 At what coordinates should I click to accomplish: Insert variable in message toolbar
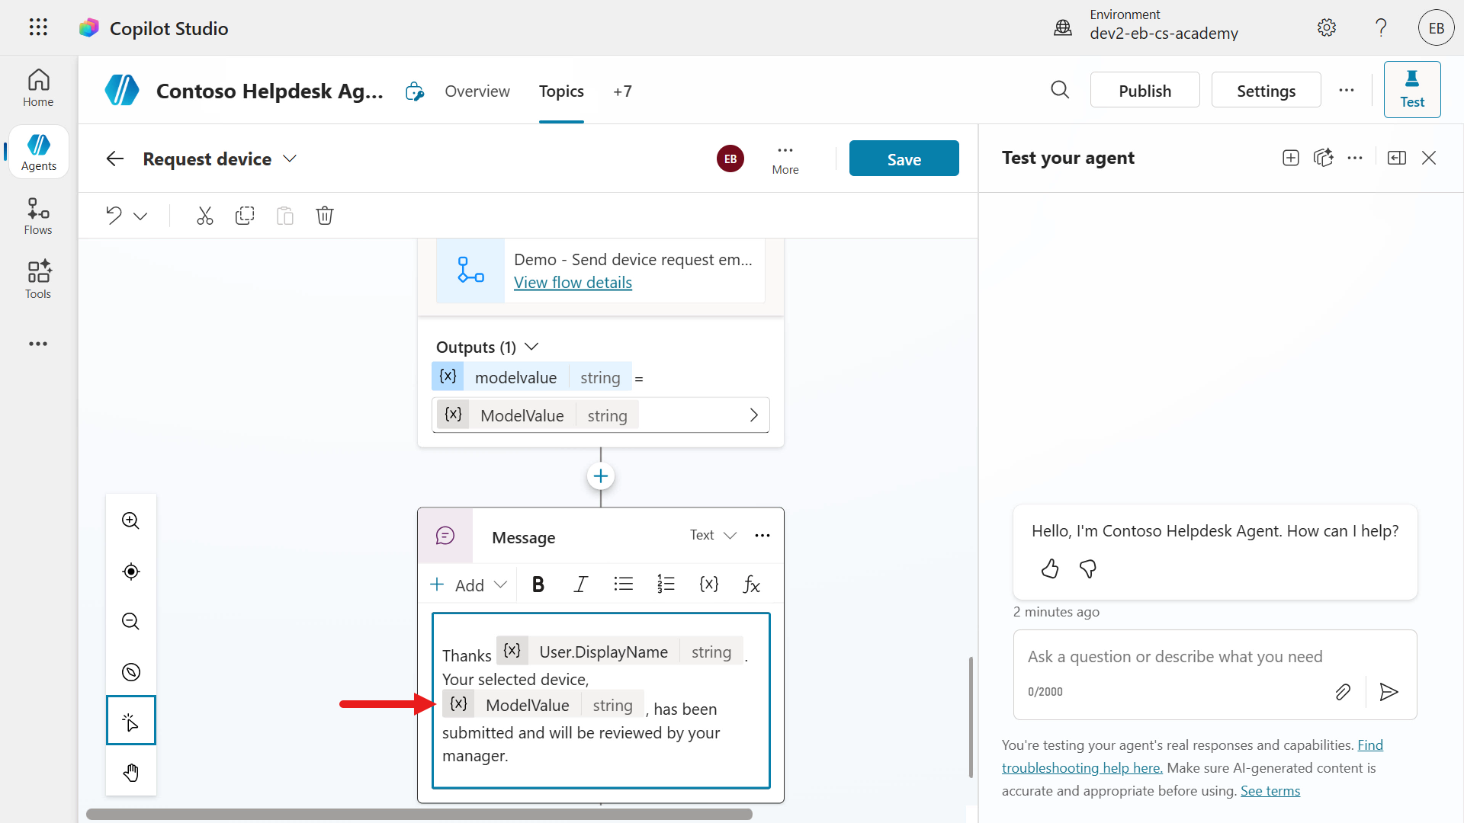(708, 584)
